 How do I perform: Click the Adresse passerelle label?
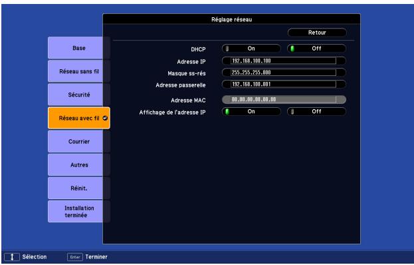tap(181, 85)
